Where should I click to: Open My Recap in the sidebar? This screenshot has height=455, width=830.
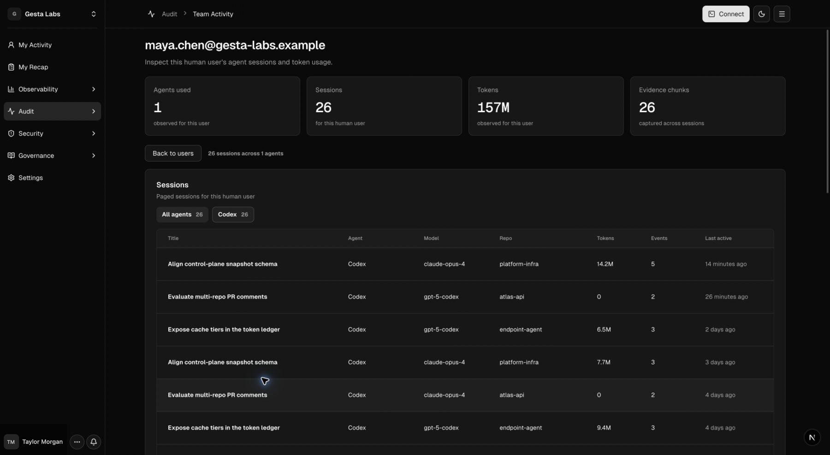(52, 67)
